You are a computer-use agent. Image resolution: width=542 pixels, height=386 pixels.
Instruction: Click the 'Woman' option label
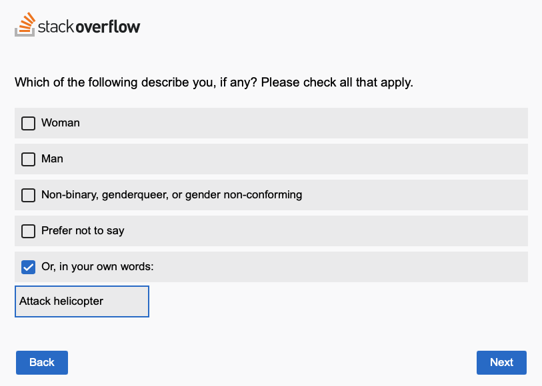click(61, 123)
